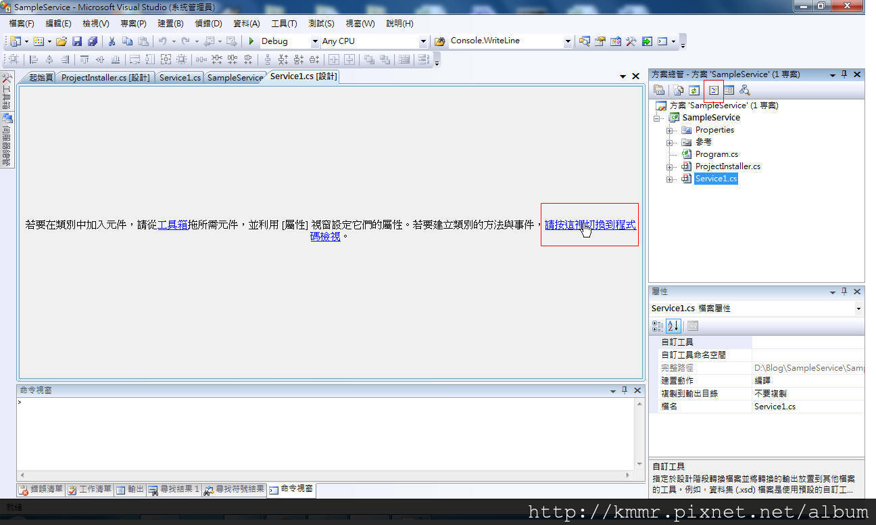
Task: Switch Properties panel to Categorized view
Action: pos(658,326)
